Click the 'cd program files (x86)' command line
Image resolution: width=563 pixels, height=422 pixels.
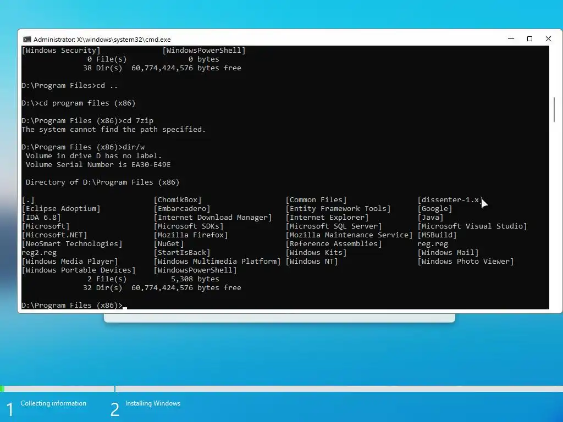tap(78, 103)
